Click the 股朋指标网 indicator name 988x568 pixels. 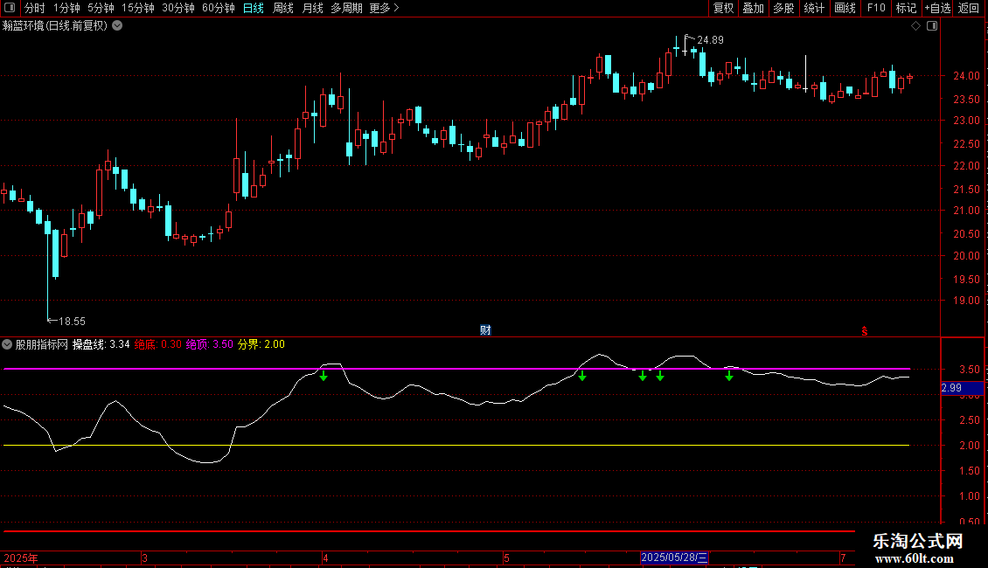pos(42,344)
